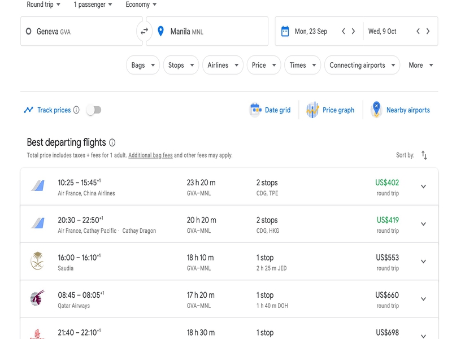Select the 21:40 – 22:10 flight
The height and width of the screenshot is (339, 452).
tap(79, 332)
